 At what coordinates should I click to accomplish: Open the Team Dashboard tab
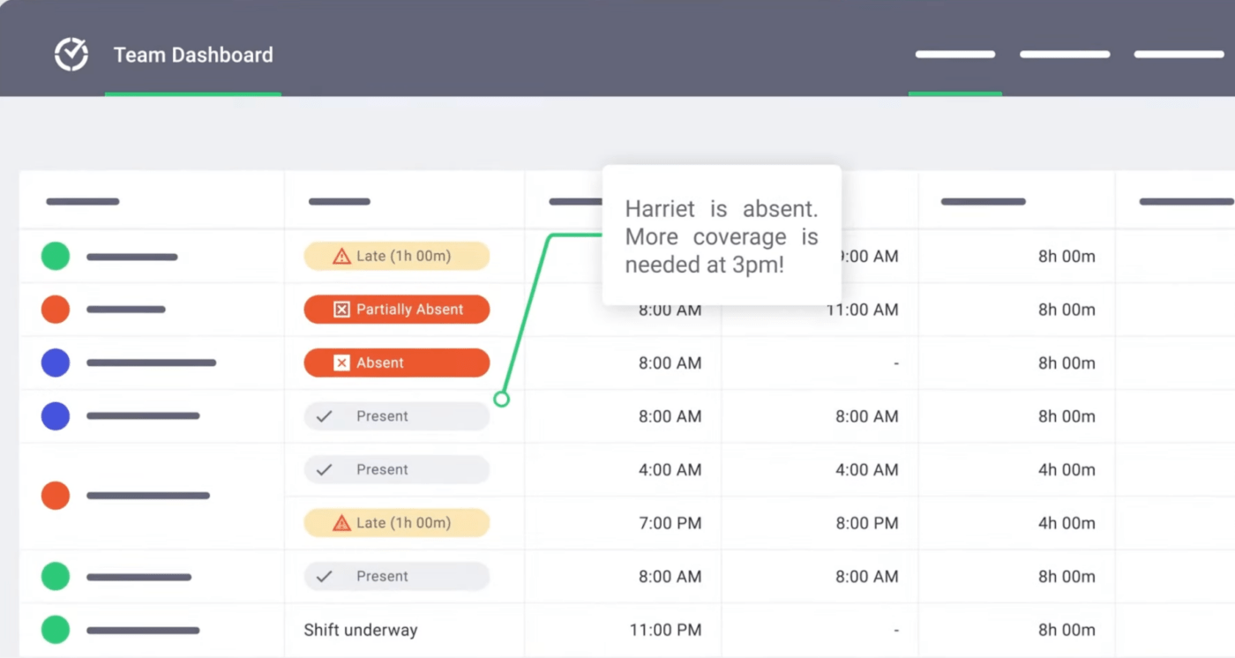pos(193,55)
